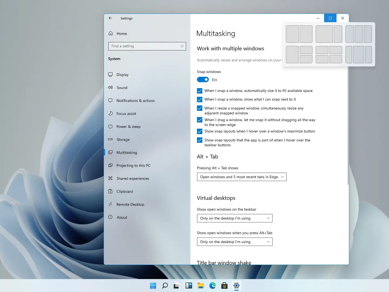Viewport: 389px width, 292px height.
Task: Uncheck show snap layouts on maximize hover
Action: [200, 131]
